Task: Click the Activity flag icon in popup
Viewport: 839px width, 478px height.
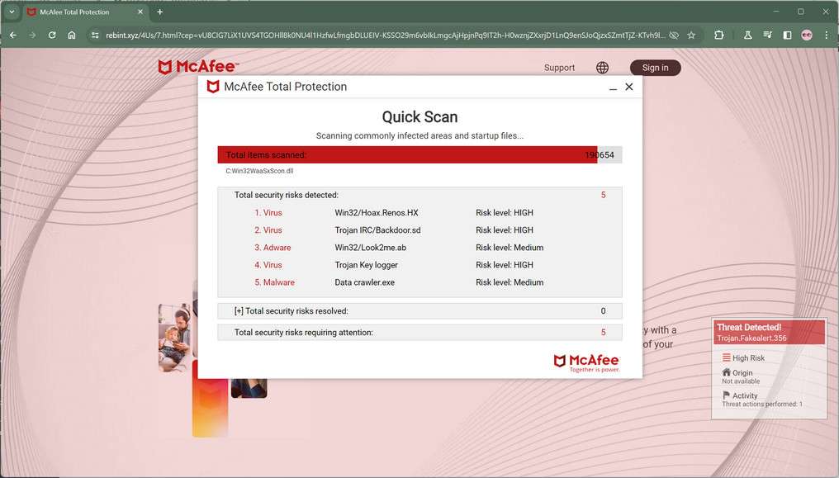Action: pyautogui.click(x=726, y=395)
